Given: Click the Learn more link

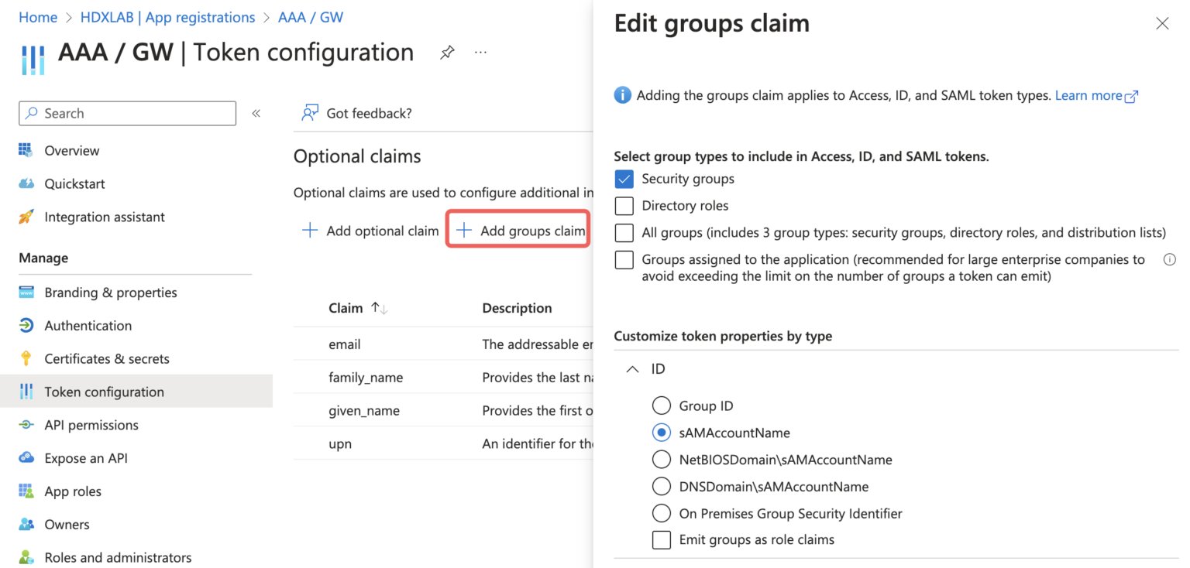Looking at the screenshot, I should (1090, 95).
